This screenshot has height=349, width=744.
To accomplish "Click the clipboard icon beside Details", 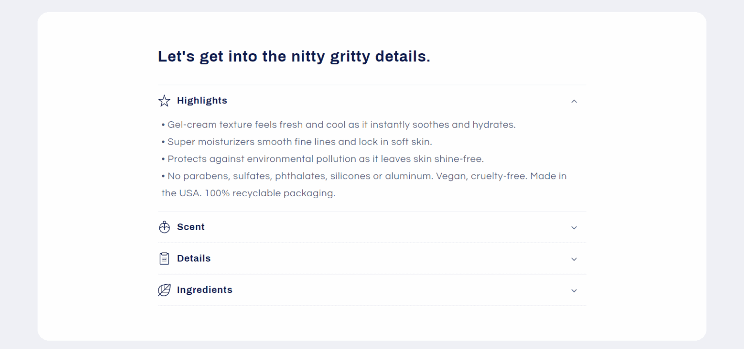I will tap(164, 259).
